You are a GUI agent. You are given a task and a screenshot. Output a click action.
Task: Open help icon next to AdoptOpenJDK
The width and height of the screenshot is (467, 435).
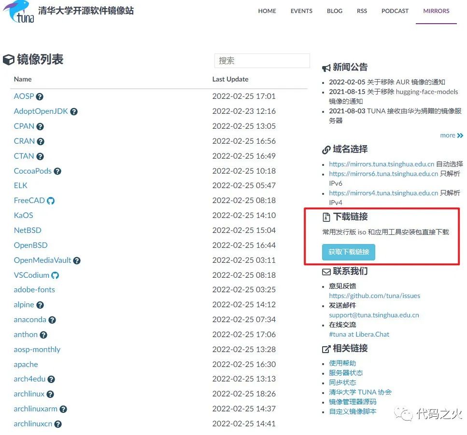click(x=74, y=111)
